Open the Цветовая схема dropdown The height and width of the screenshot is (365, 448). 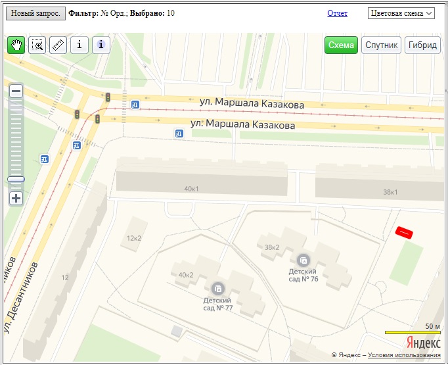[401, 13]
